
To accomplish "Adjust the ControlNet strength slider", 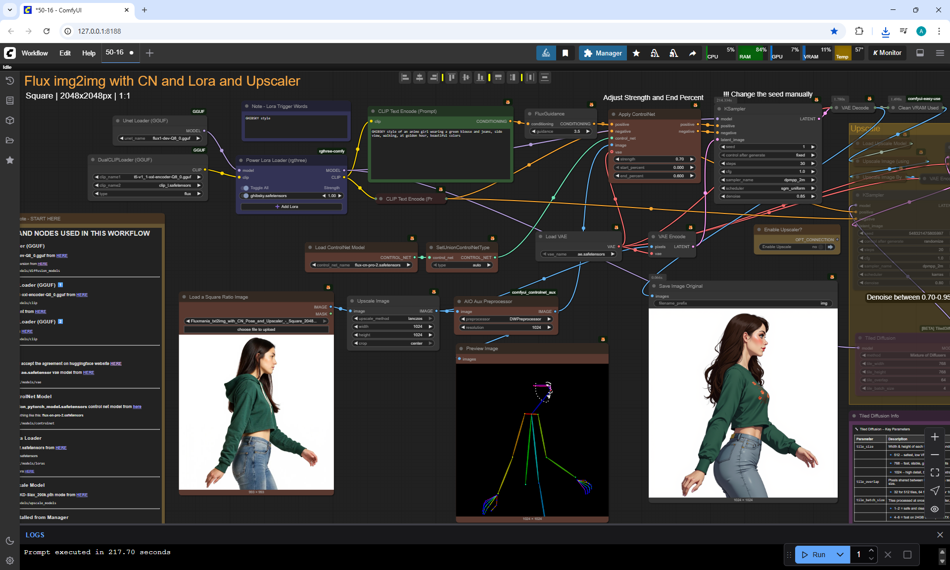I will click(x=654, y=159).
